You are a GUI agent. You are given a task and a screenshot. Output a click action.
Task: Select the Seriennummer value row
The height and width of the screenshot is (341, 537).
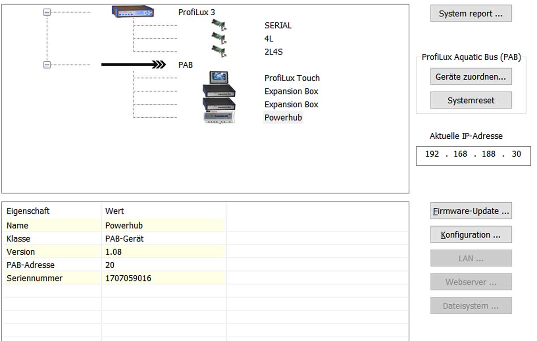click(x=128, y=278)
